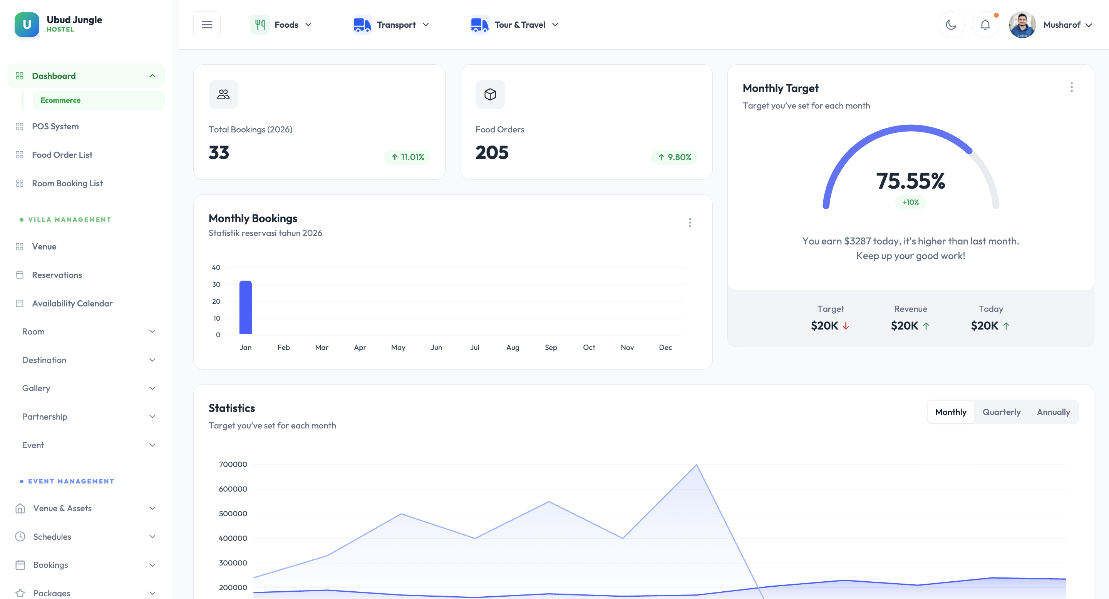Click the Transport truck icon

362,25
